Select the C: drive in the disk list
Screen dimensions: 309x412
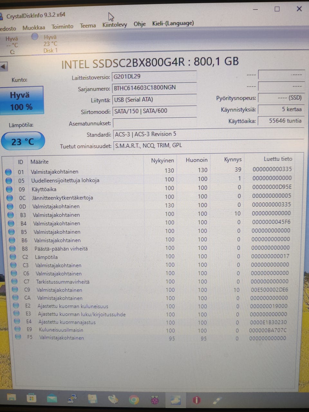pyautogui.click(x=12, y=45)
